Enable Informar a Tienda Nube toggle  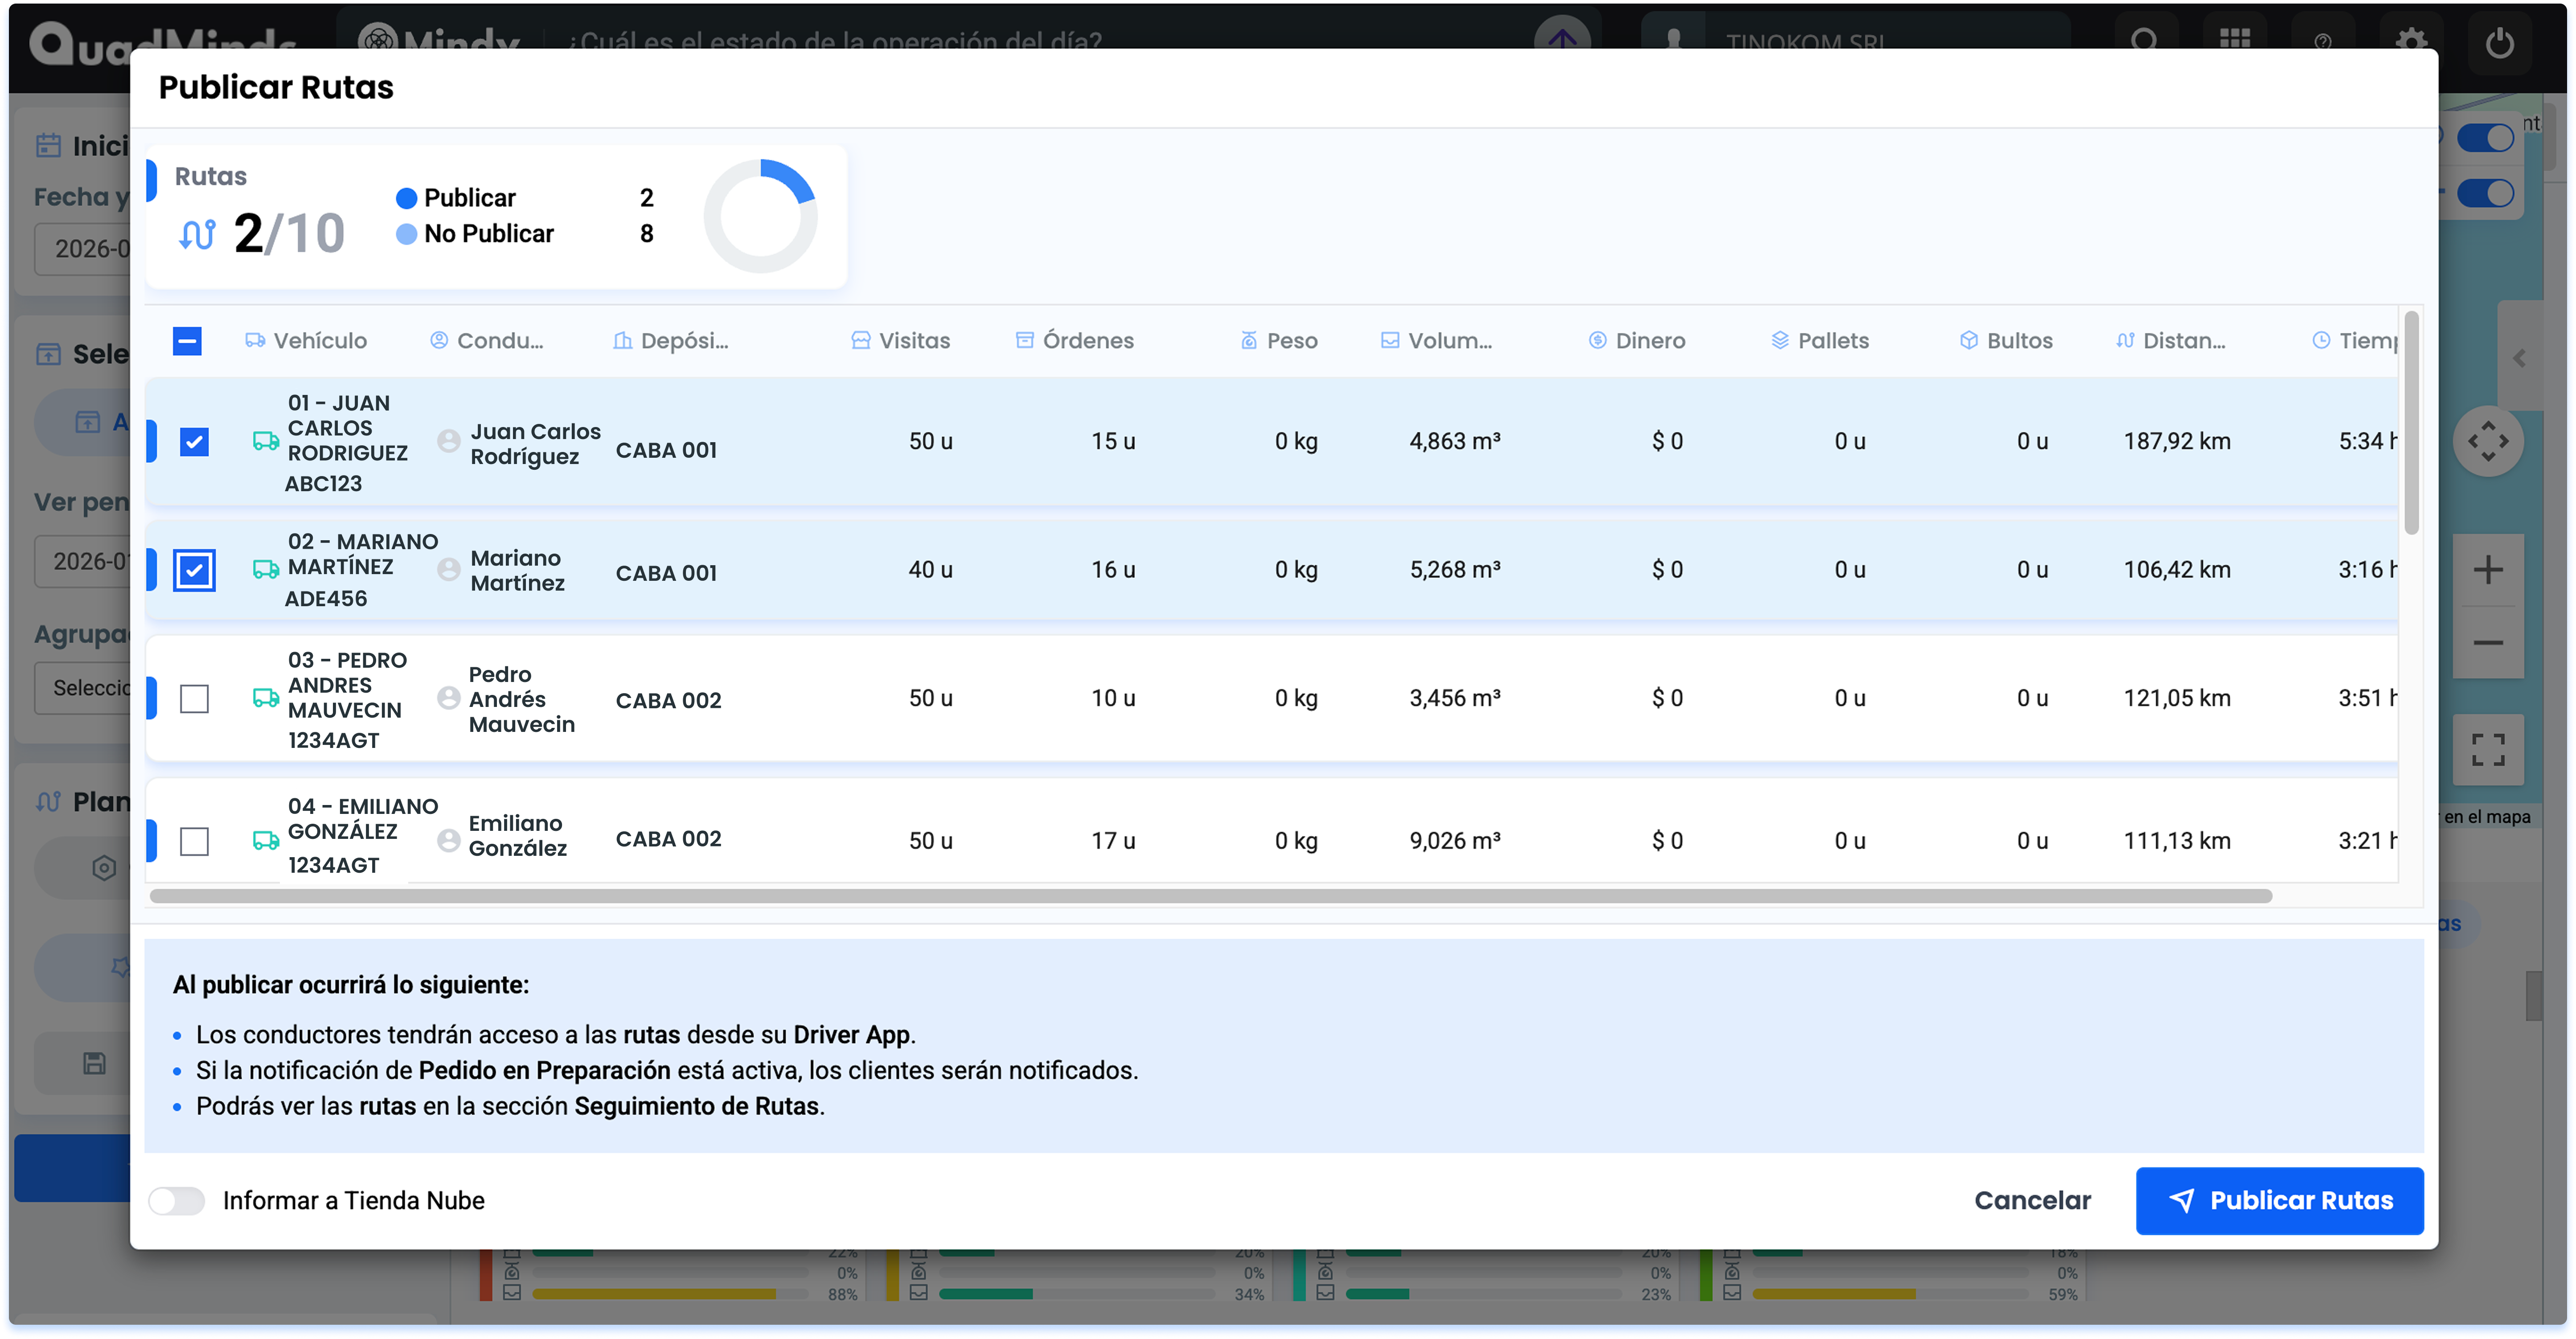177,1200
